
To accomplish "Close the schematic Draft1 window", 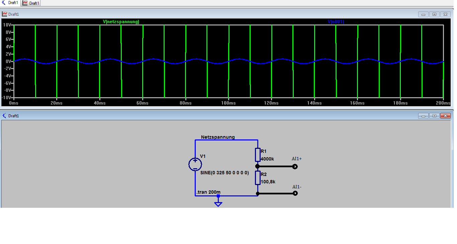I will pos(445,116).
